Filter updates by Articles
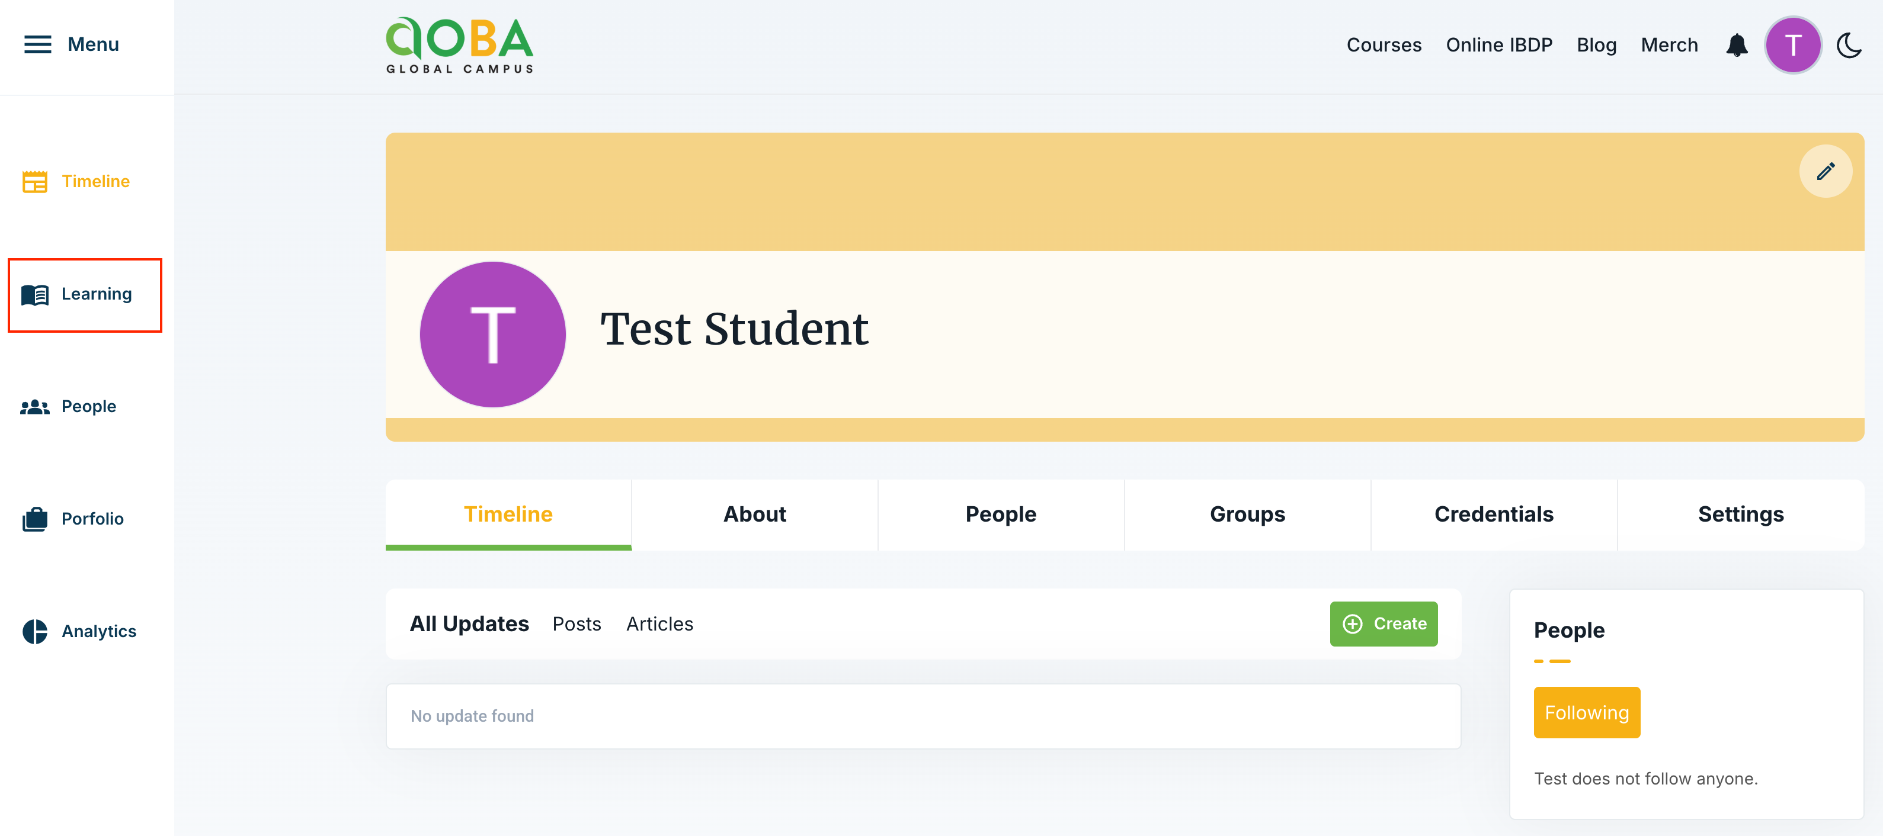The height and width of the screenshot is (836, 1883). tap(659, 623)
